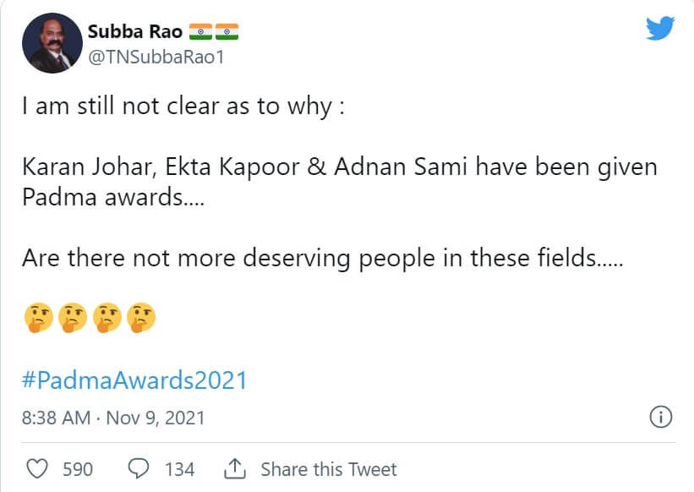Open replies via speech bubble icon
This screenshot has width=694, height=492.
click(137, 469)
